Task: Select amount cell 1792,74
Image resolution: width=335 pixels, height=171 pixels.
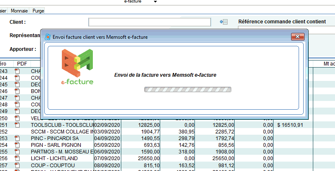Action: click(215, 138)
